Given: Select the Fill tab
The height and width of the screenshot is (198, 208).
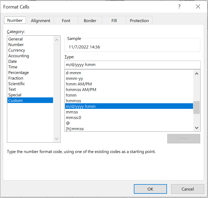Looking at the screenshot, I should click(x=114, y=20).
